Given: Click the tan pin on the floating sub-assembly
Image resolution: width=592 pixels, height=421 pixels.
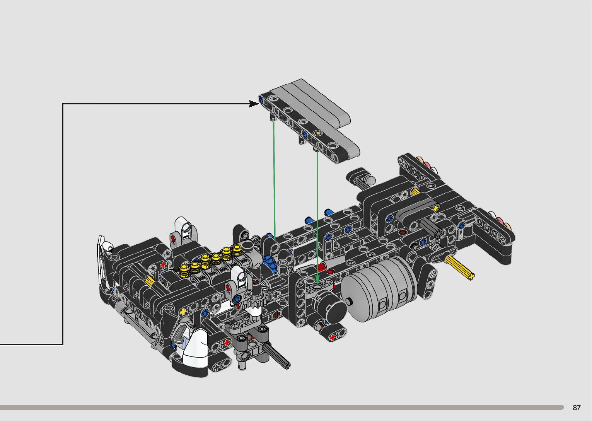Looking at the screenshot, I should tap(318, 134).
